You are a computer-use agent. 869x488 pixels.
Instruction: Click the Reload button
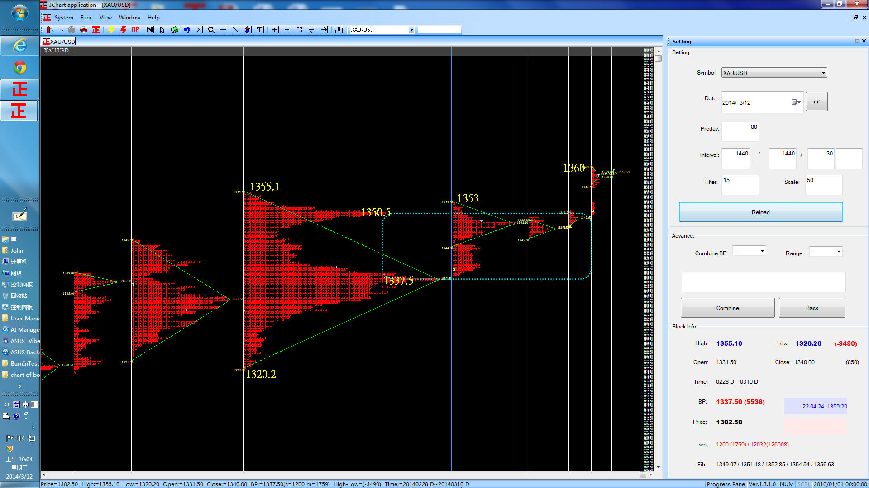761,212
